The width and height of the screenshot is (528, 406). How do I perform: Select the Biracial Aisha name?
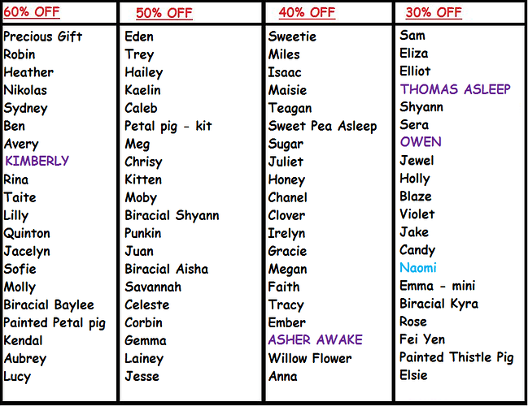point(166,269)
